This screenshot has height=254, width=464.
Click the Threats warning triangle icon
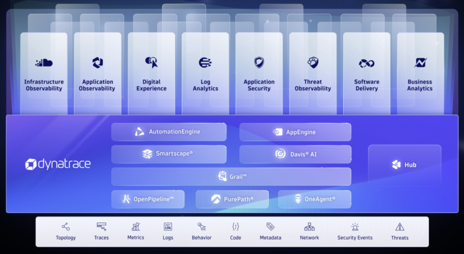(400, 227)
